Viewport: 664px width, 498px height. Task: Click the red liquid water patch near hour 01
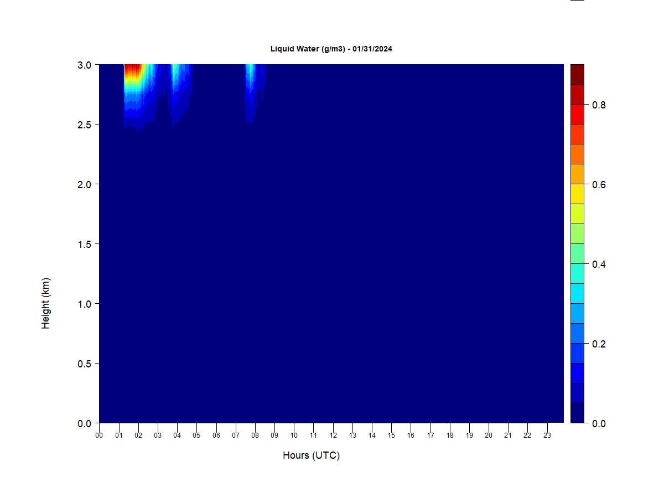point(133,71)
